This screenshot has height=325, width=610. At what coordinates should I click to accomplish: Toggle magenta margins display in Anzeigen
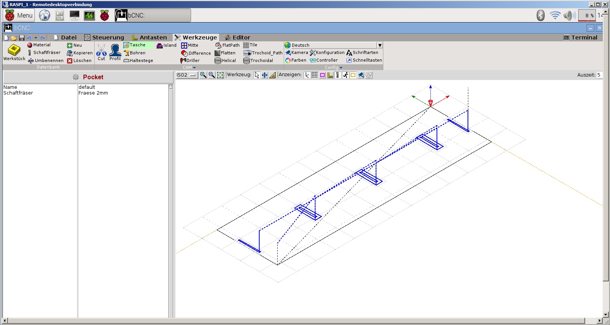pyautogui.click(x=322, y=75)
